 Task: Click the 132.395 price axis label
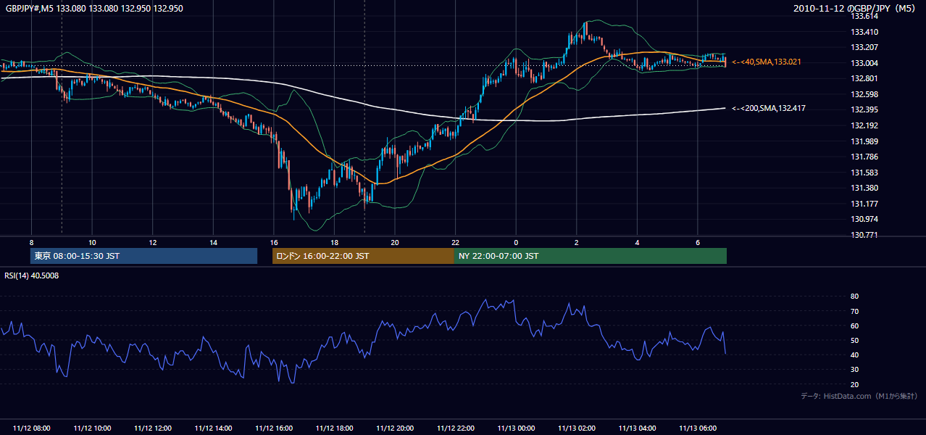coord(864,109)
